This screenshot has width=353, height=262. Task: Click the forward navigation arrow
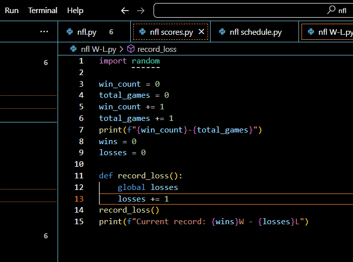(141, 11)
